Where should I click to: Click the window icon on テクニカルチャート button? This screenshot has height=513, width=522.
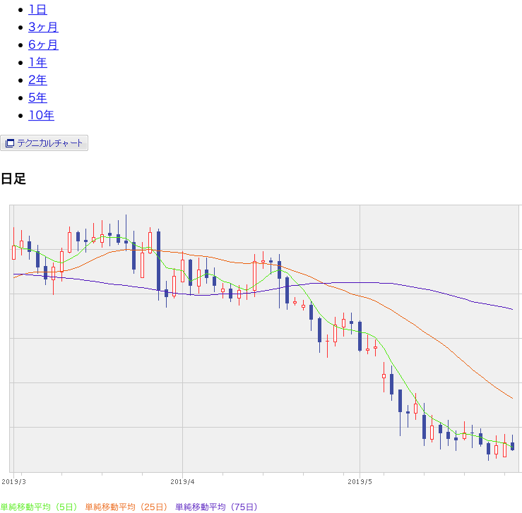point(10,143)
